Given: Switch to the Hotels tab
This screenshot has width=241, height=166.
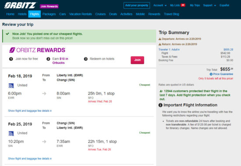Looking at the screenshot, I should click(22, 14).
